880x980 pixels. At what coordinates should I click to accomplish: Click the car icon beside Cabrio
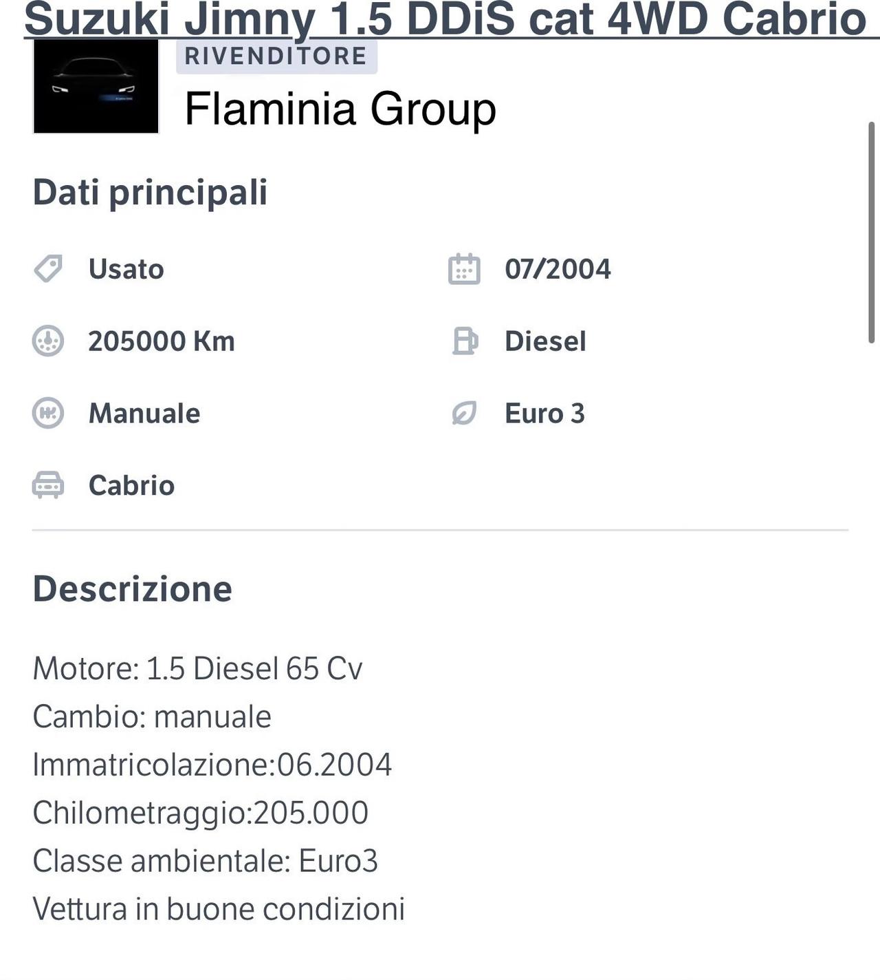click(x=48, y=485)
